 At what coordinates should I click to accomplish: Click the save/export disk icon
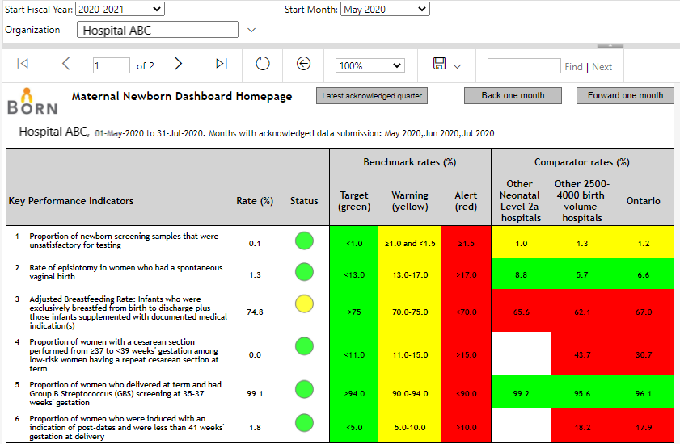pos(440,65)
